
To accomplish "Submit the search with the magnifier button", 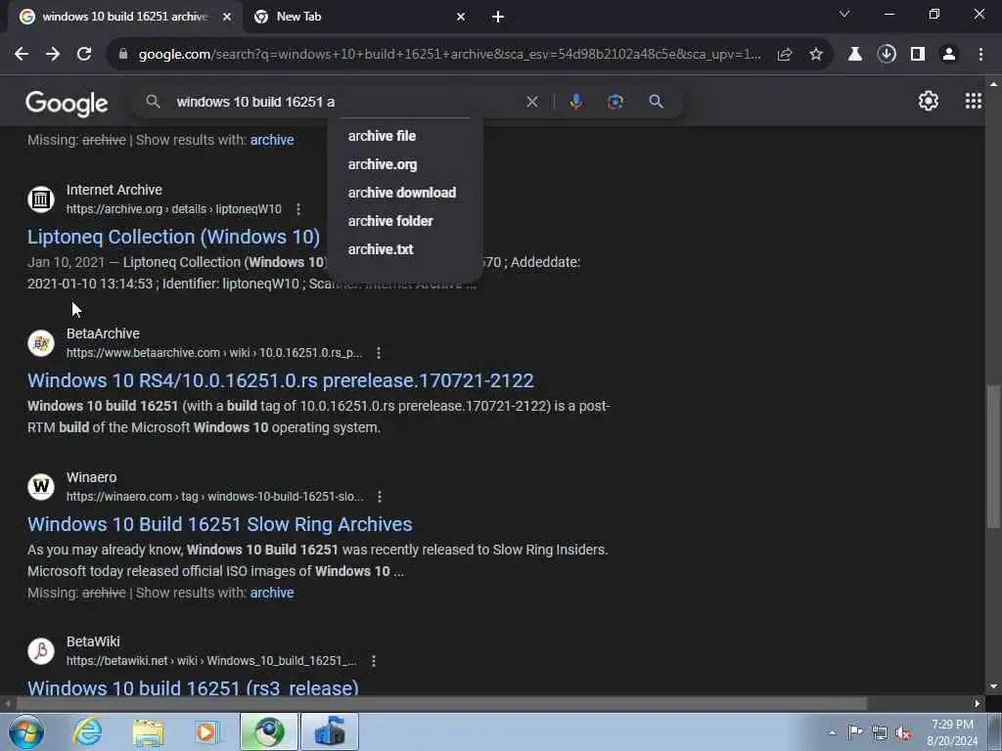I will pos(656,102).
